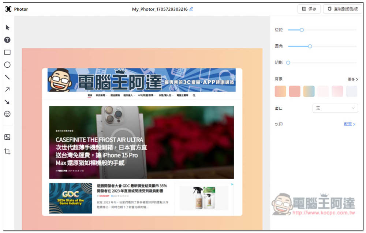
Task: Click the 圆角 corner radius slider handle
Action: pos(310,46)
